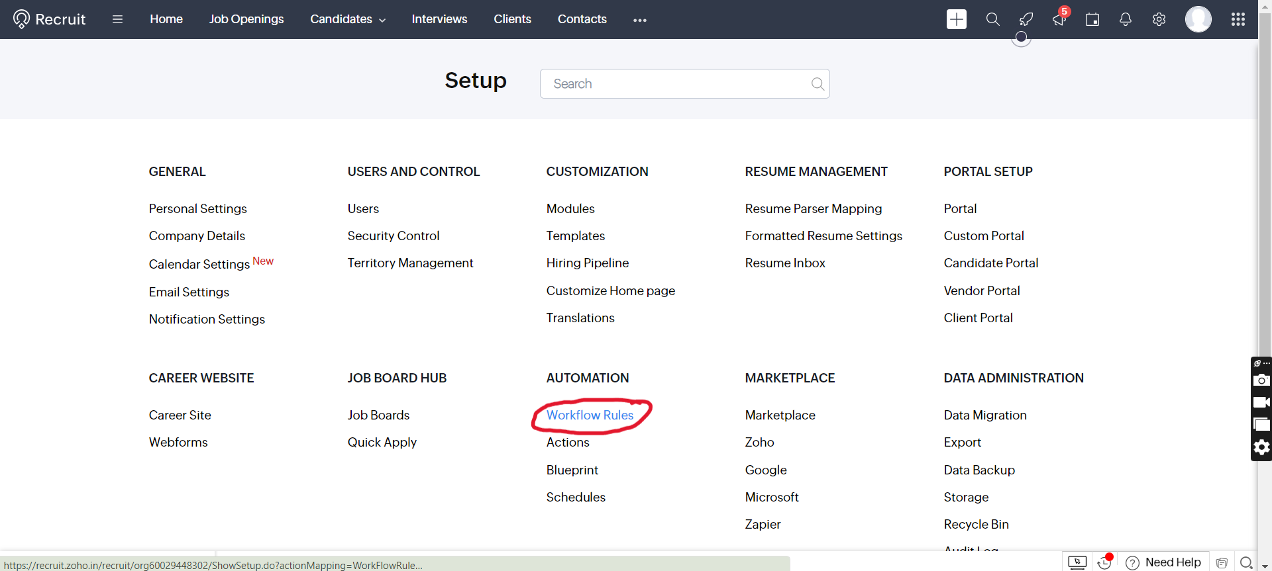Click the chat bubbles icon in bottom bar
This screenshot has height=571, width=1272.
click(x=1222, y=562)
